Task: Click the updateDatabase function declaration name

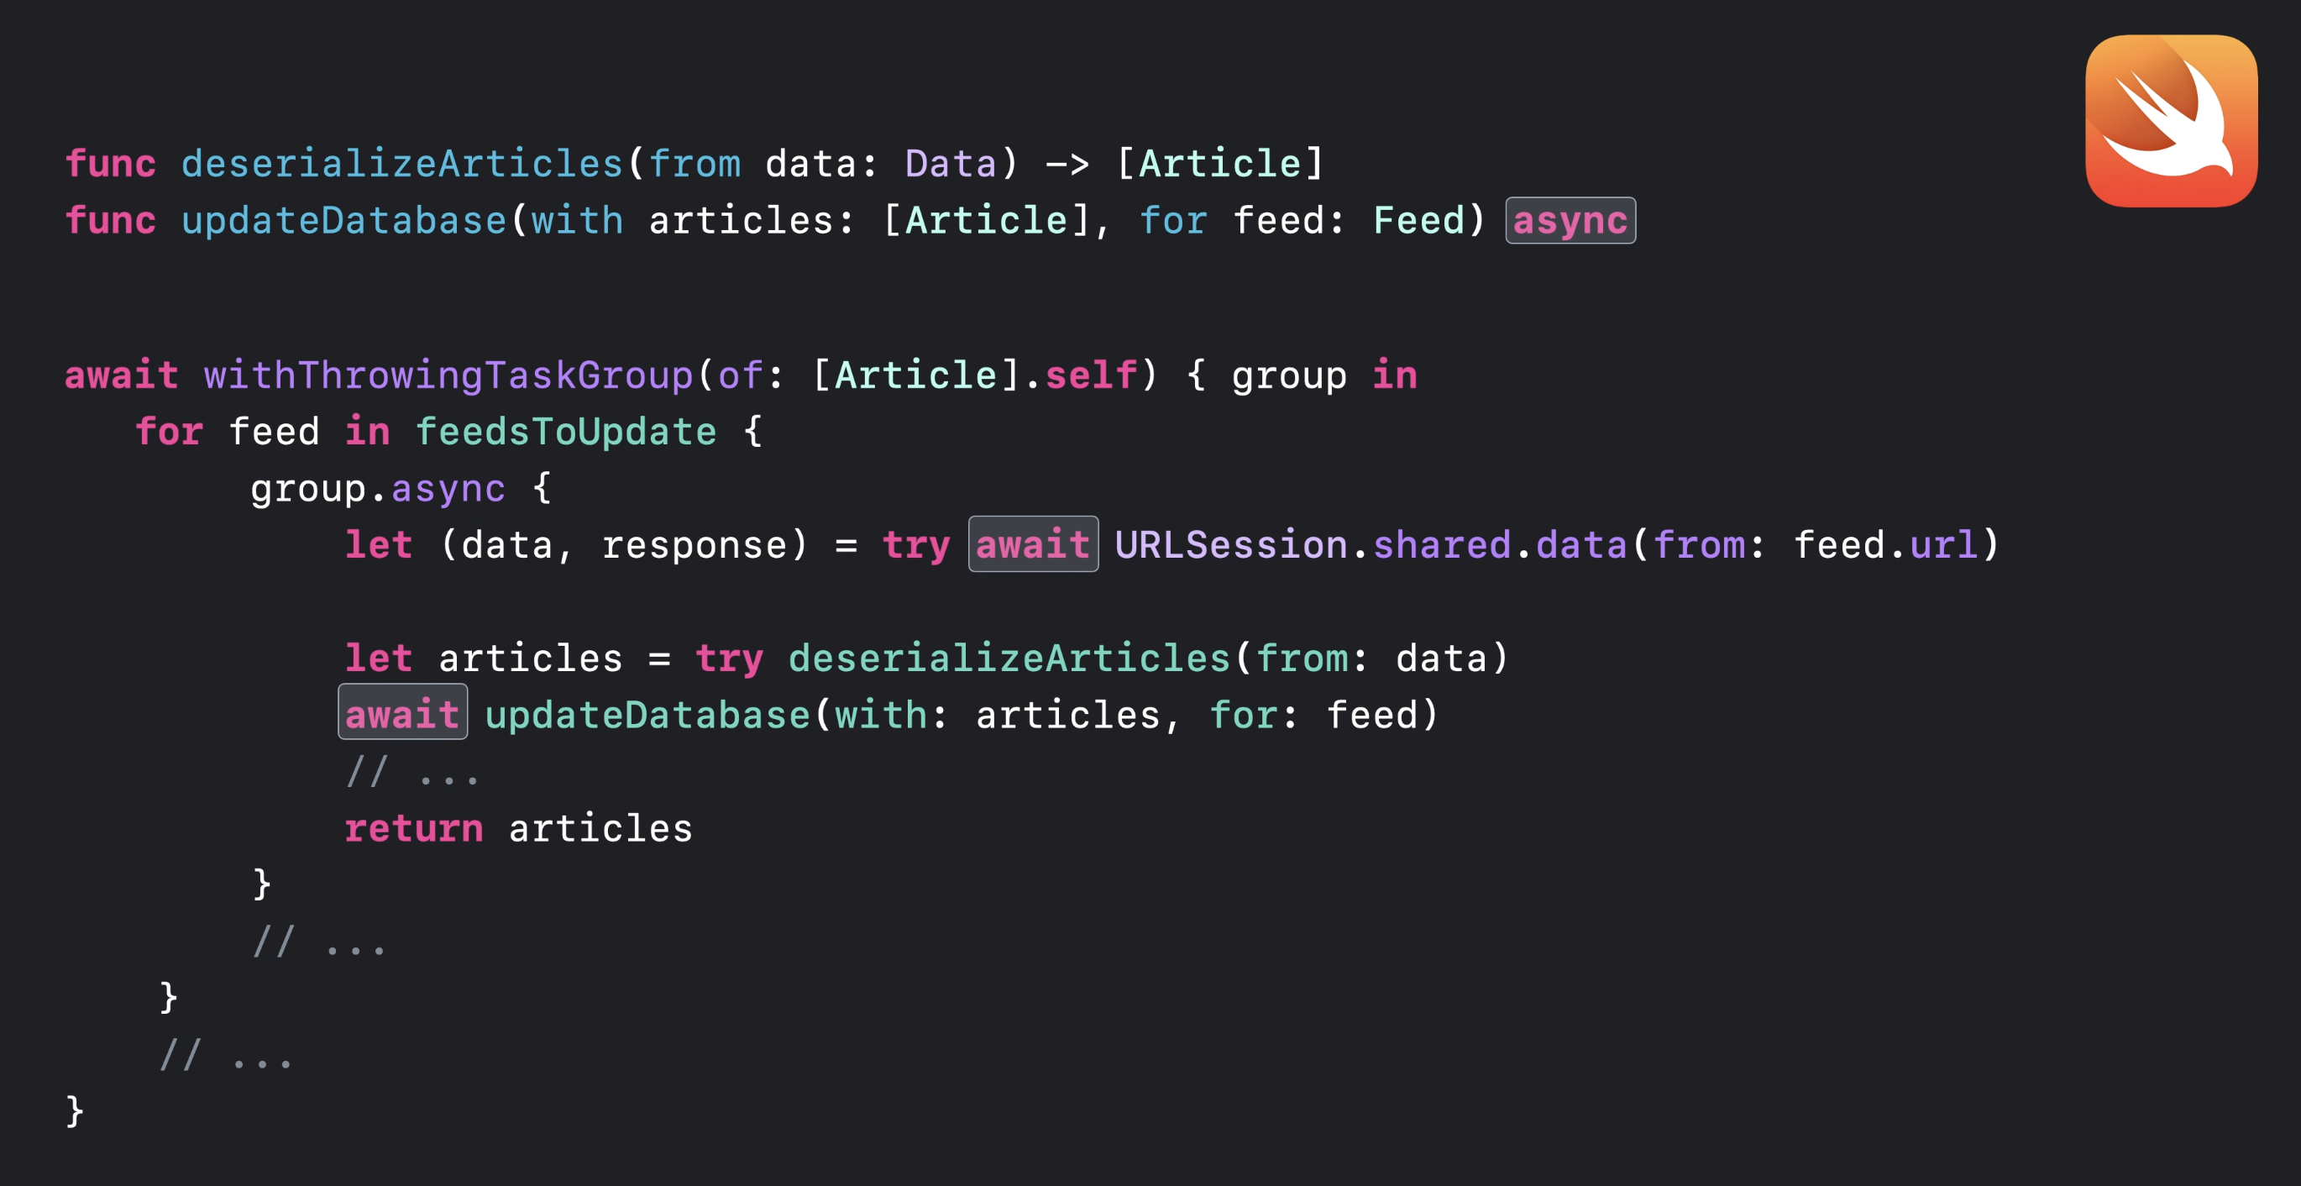Action: (x=344, y=221)
